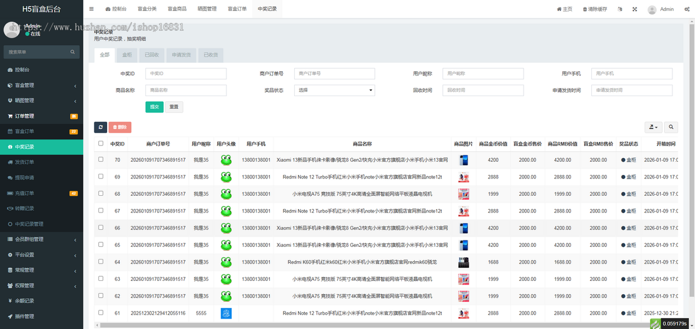Open the Admin user menu in top bar
Screen dimensions: 695x329
coord(660,9)
